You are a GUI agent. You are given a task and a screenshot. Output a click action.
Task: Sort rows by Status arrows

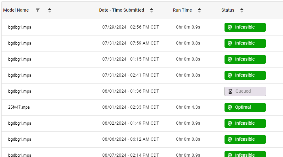(x=242, y=10)
